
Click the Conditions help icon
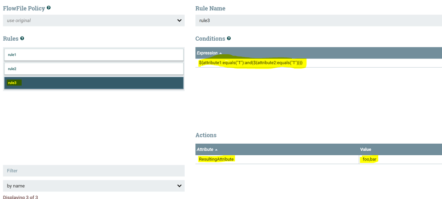pyautogui.click(x=229, y=38)
